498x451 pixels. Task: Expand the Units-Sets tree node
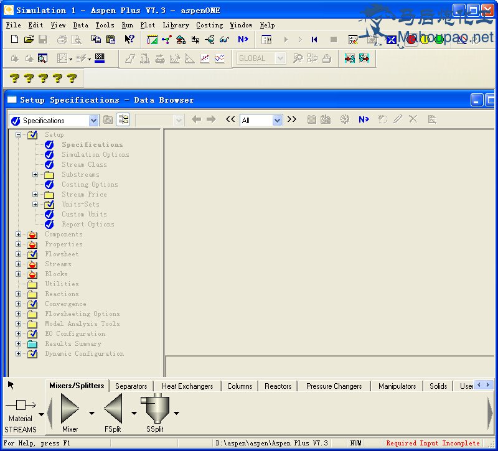tap(35, 205)
